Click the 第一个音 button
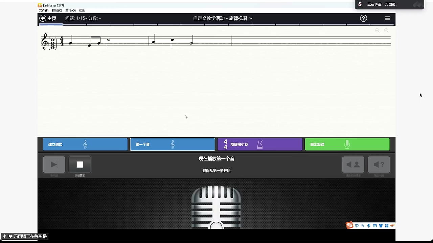 pyautogui.click(x=173, y=144)
